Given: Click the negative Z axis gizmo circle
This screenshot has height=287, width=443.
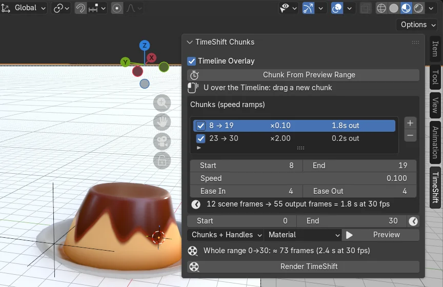Looking at the screenshot, I should (145, 84).
